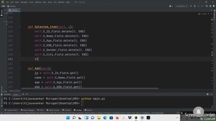Open the Bookmarks tool window sidebar
The image size is (216, 121).
[x=1, y=90]
